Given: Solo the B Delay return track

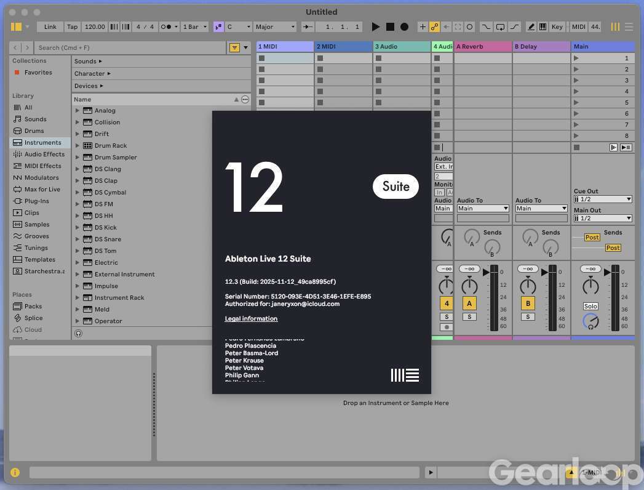Looking at the screenshot, I should point(528,317).
